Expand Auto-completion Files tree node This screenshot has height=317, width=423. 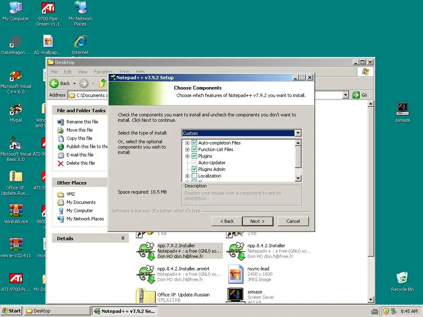pyautogui.click(x=187, y=143)
